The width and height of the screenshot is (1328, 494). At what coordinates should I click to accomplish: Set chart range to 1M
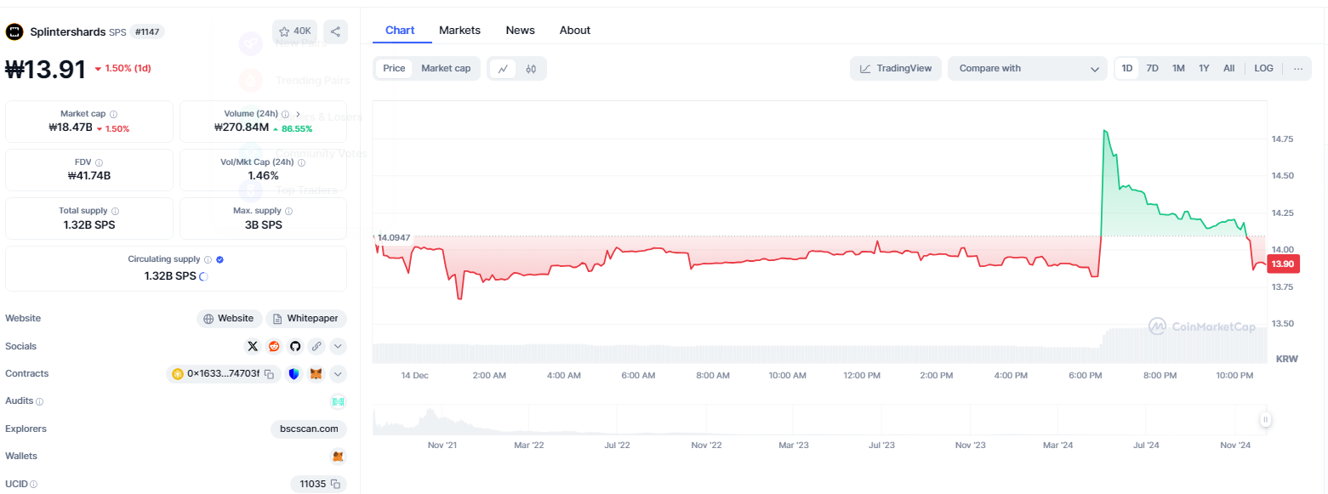(x=1178, y=68)
